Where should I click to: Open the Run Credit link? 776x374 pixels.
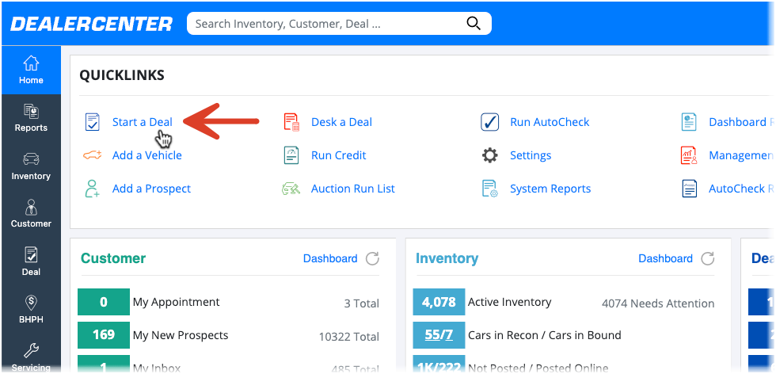tap(339, 155)
